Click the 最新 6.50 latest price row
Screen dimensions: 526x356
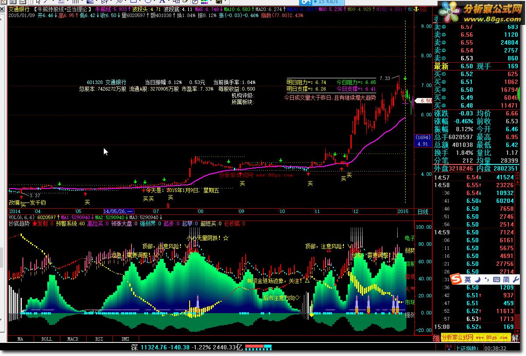(476, 66)
